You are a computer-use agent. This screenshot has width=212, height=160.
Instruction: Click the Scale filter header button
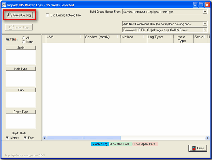(x=21, y=47)
